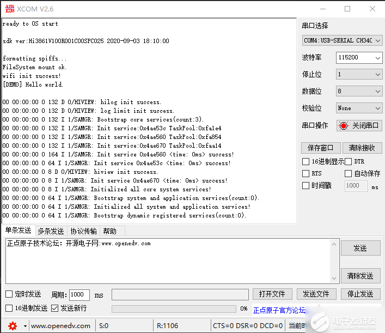Switch to the 单条发送 tab
The width and height of the screenshot is (385, 333).
[x=19, y=231]
